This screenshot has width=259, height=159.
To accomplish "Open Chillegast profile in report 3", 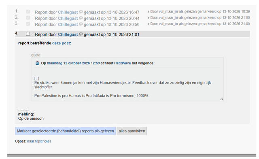I will [68, 24].
